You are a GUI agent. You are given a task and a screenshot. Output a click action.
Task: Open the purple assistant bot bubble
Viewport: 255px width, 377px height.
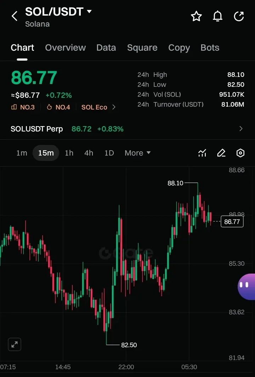pos(246,287)
